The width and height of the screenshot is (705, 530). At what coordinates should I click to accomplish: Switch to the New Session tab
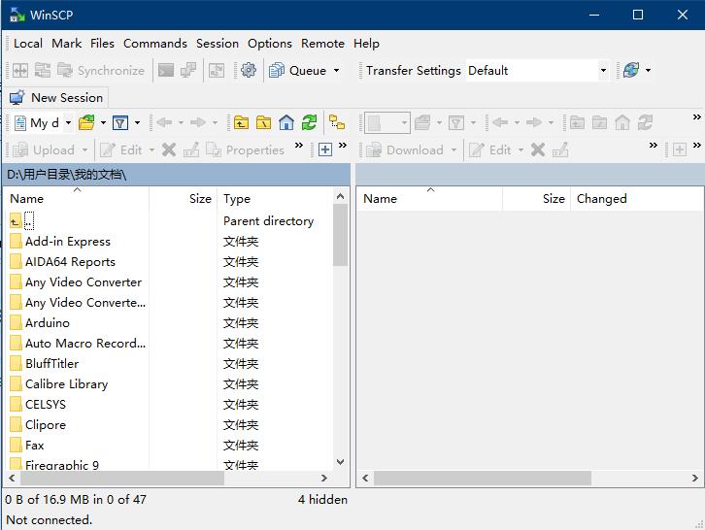[x=56, y=97]
